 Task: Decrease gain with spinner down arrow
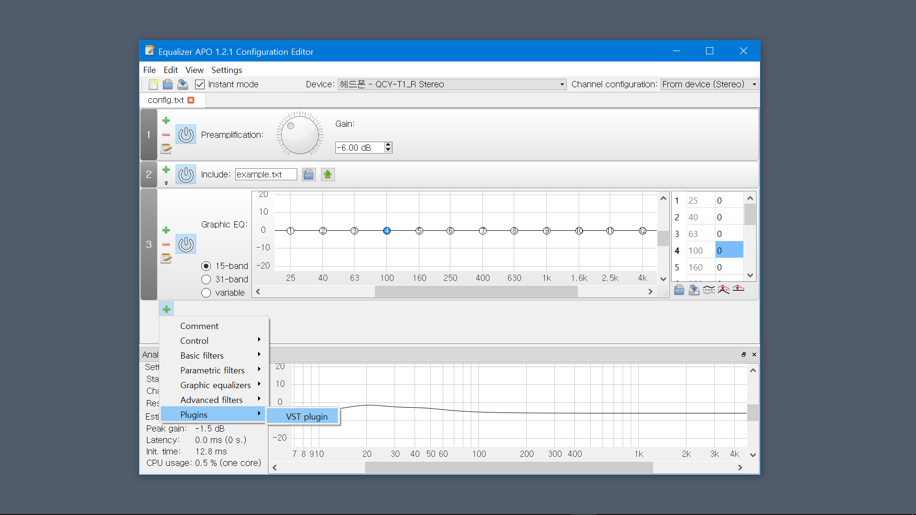[388, 150]
